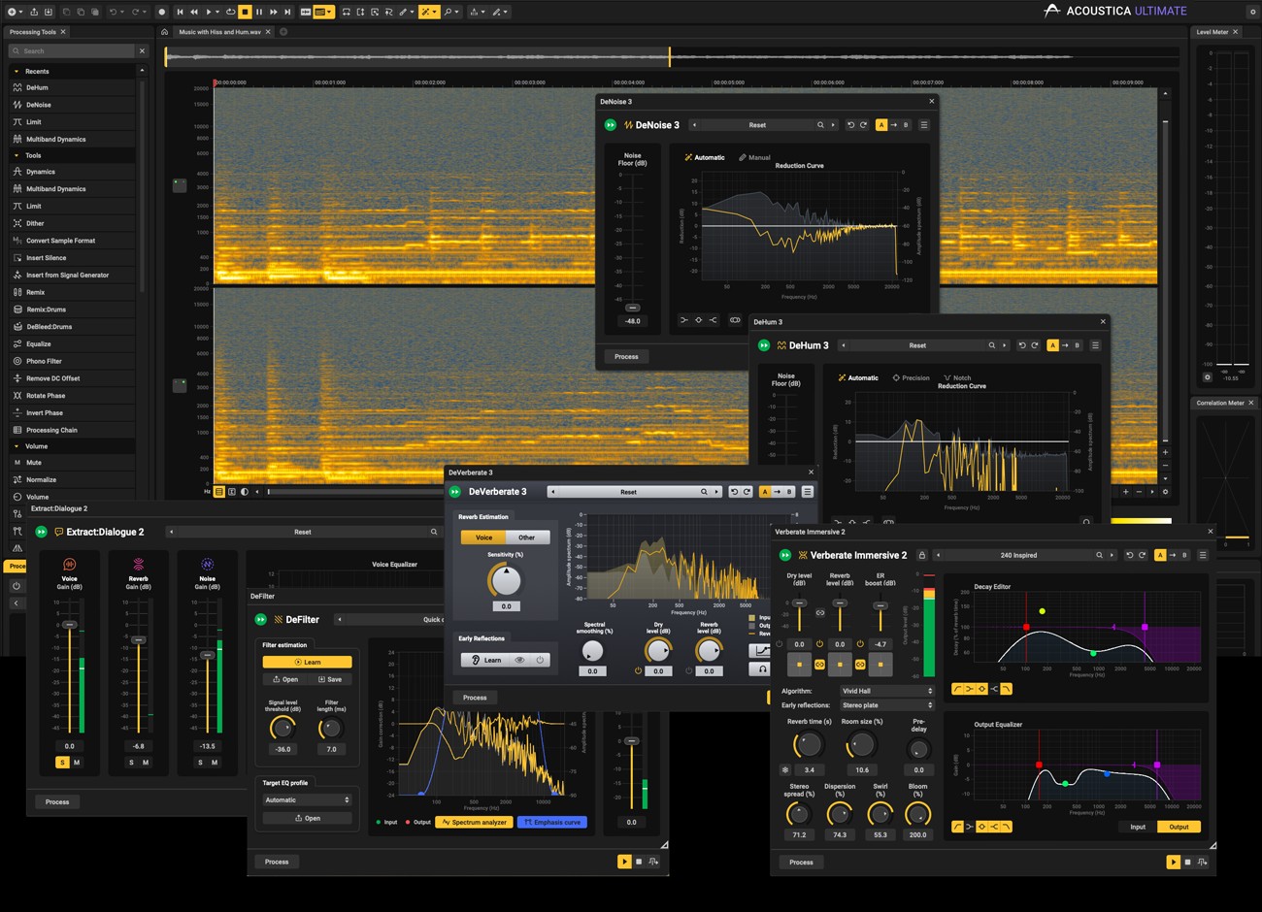The image size is (1262, 912).
Task: Collapse the Volume section in Processing Tools
Action: [x=17, y=446]
